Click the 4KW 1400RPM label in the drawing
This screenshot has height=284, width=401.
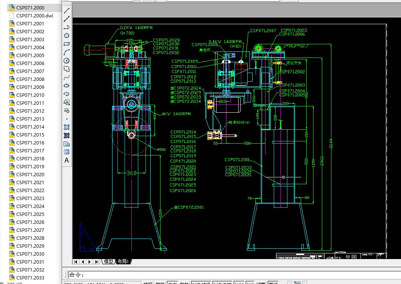pyautogui.click(x=176, y=114)
